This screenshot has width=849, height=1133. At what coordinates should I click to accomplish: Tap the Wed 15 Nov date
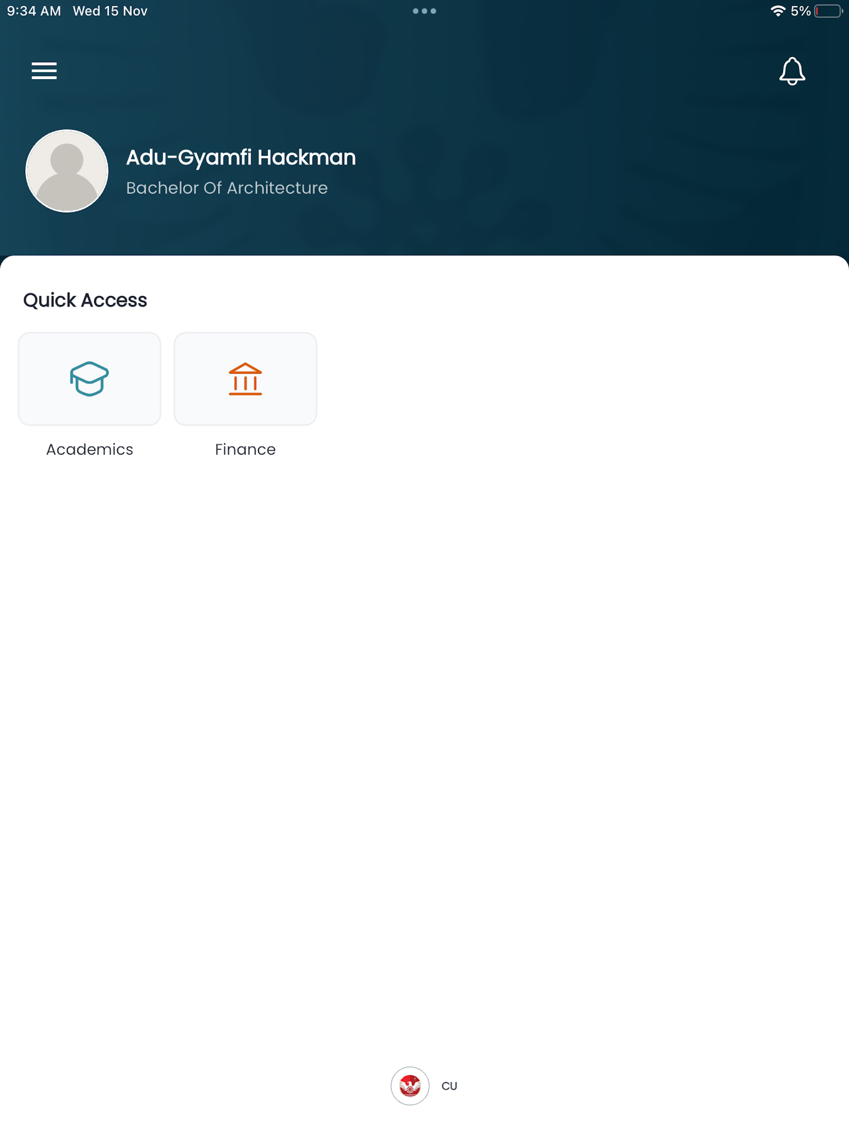[110, 11]
